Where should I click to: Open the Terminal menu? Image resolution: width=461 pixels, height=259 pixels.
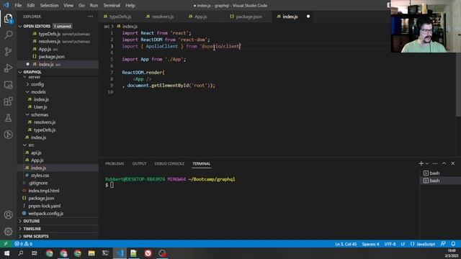click(112, 5)
